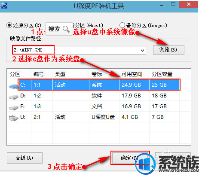Minimize the U深度PE装机工具 window

[x=162, y=5]
